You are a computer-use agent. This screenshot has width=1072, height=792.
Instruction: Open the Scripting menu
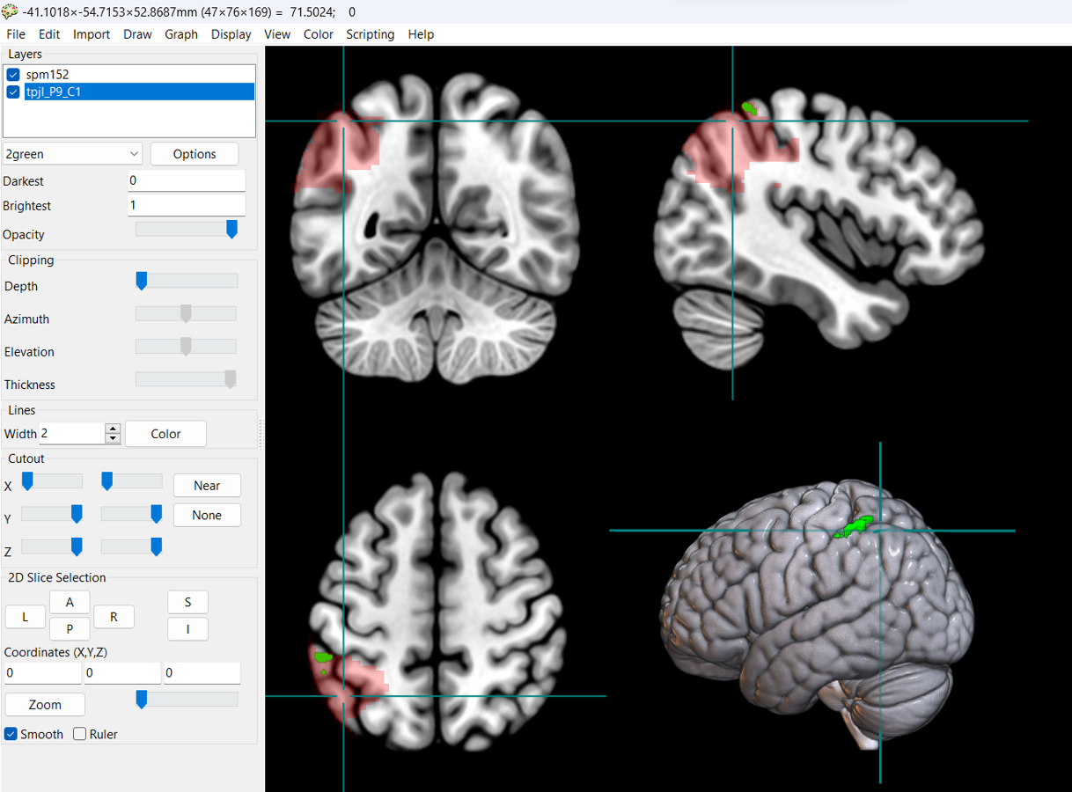370,34
